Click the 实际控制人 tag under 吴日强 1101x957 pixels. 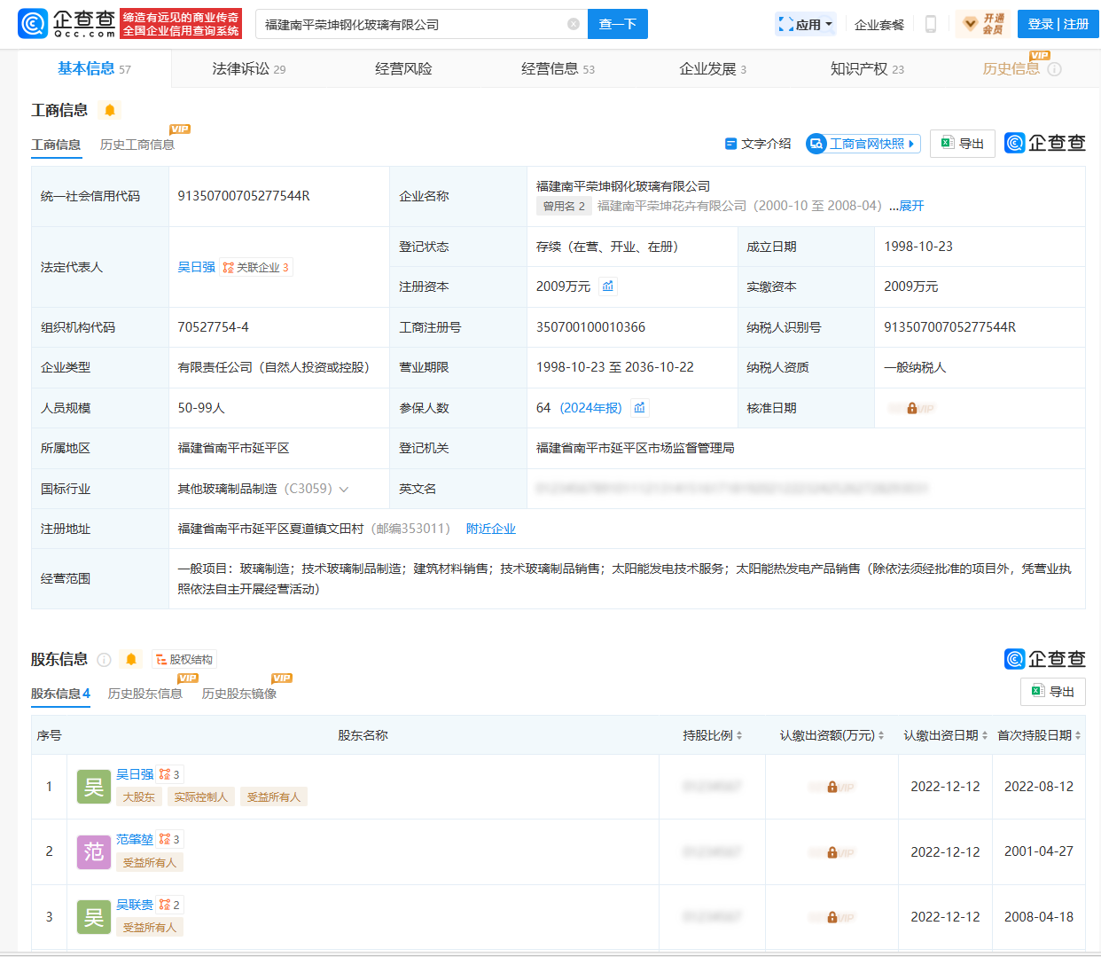pos(201,796)
